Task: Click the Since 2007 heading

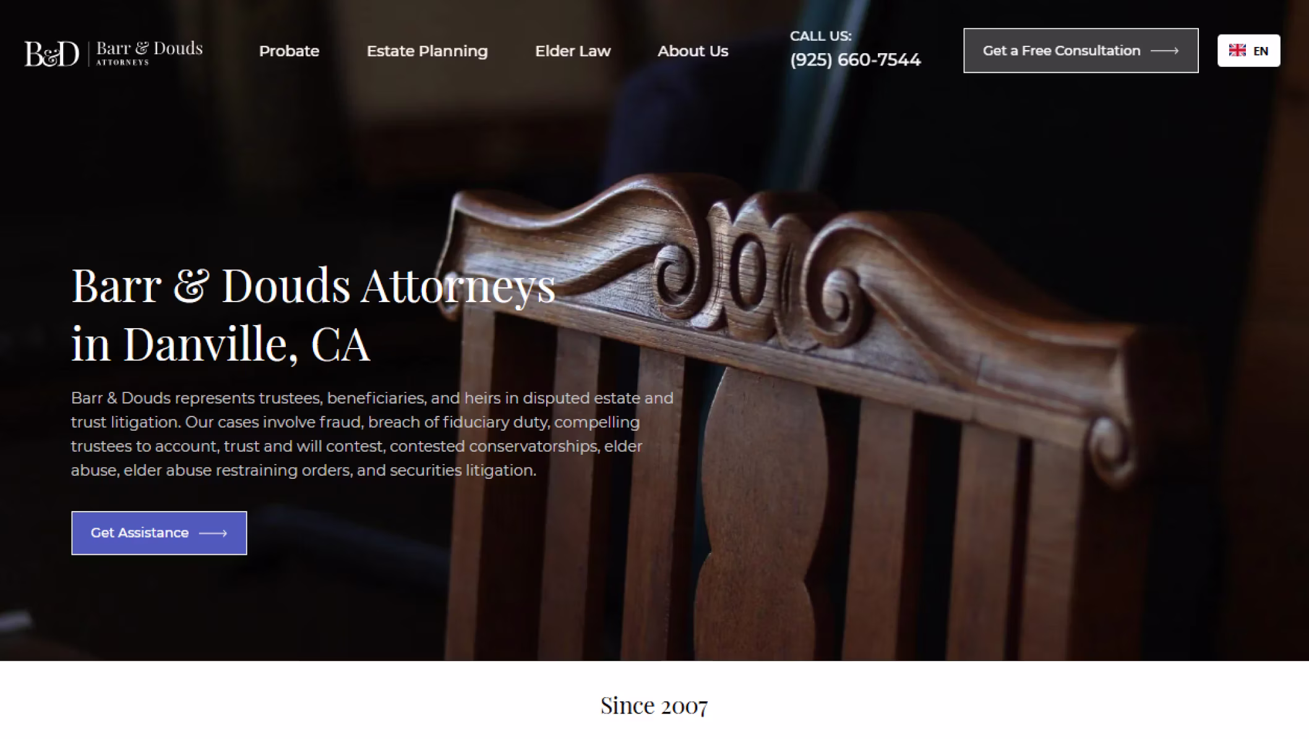Action: pyautogui.click(x=654, y=706)
